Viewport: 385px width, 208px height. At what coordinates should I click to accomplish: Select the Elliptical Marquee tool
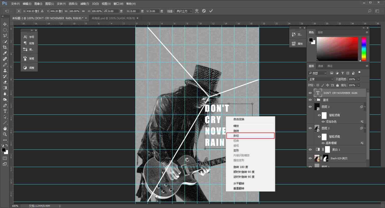[x=5, y=30]
